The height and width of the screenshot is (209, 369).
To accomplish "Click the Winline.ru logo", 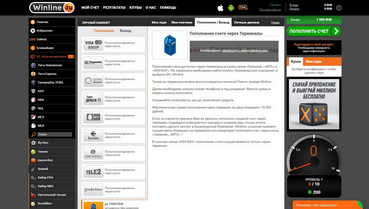I will pyautogui.click(x=52, y=7).
